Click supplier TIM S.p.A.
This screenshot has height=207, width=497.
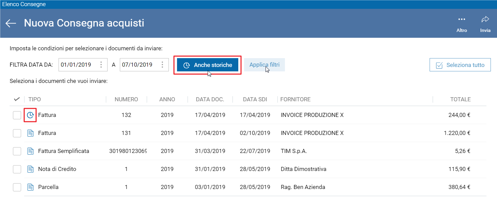tap(294, 151)
